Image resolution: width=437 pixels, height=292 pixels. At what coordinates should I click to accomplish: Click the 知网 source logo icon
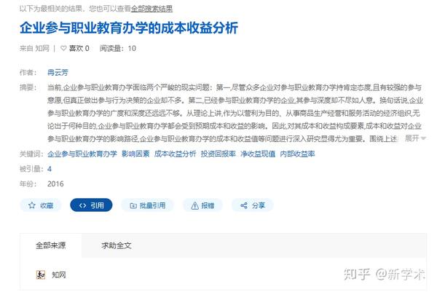click(x=41, y=275)
